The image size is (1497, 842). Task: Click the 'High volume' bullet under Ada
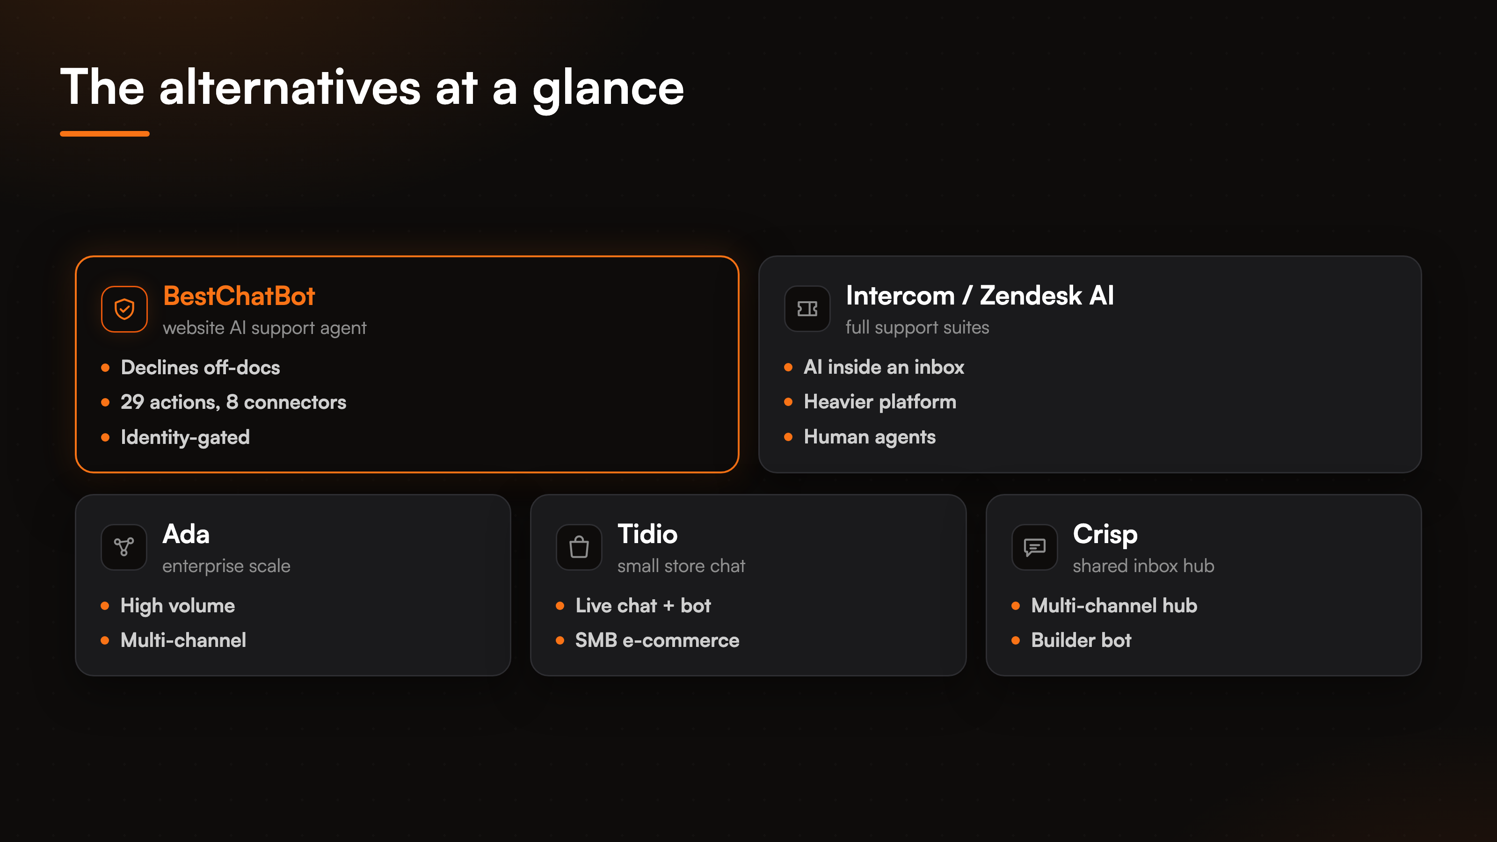pos(178,605)
